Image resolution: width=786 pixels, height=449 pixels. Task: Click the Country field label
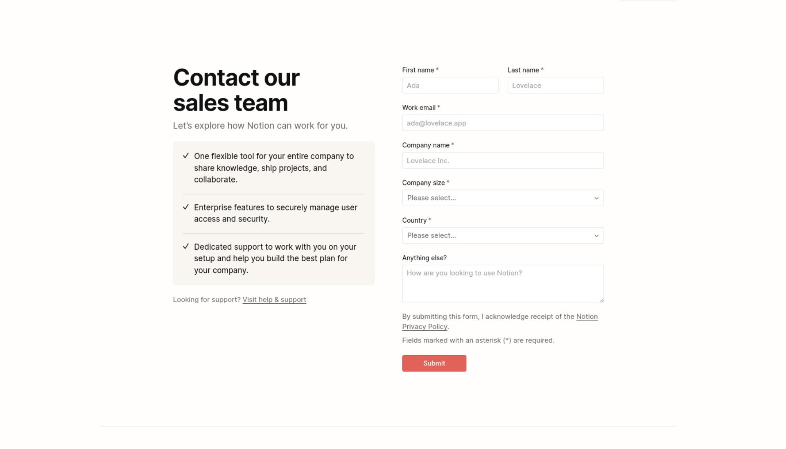414,221
